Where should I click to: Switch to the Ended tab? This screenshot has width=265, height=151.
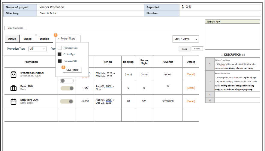[x=28, y=39]
